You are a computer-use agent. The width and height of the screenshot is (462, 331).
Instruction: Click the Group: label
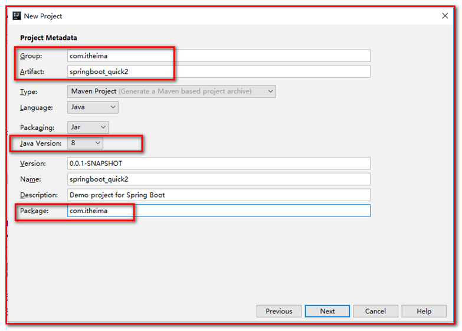coord(31,56)
